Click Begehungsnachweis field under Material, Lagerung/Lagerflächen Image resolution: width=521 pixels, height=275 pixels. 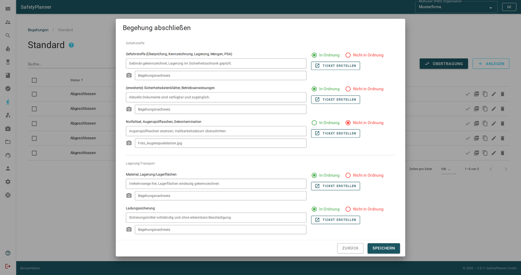221,196
